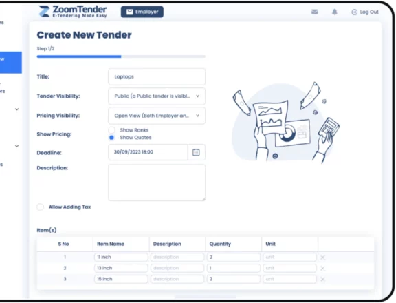Click the ZoomTender logo

tap(73, 12)
